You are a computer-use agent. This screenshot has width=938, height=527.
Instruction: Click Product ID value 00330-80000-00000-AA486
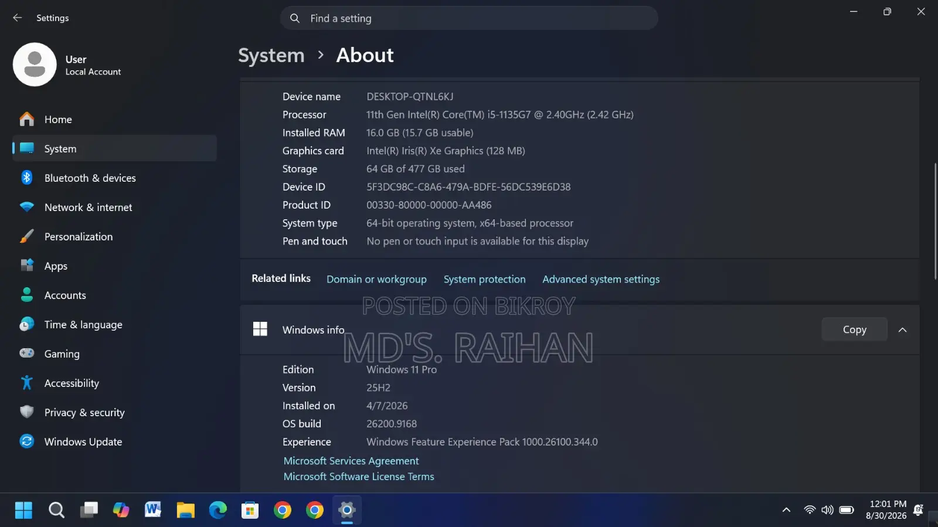[429, 205]
